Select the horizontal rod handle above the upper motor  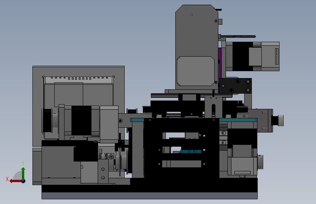(x=238, y=36)
